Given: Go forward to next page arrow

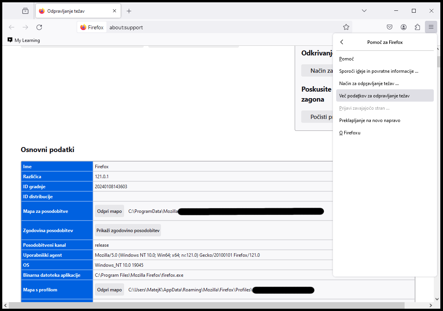Looking at the screenshot, I should tap(25, 27).
